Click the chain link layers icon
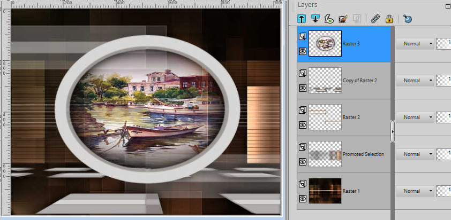The width and height of the screenshot is (451, 220). [x=375, y=19]
